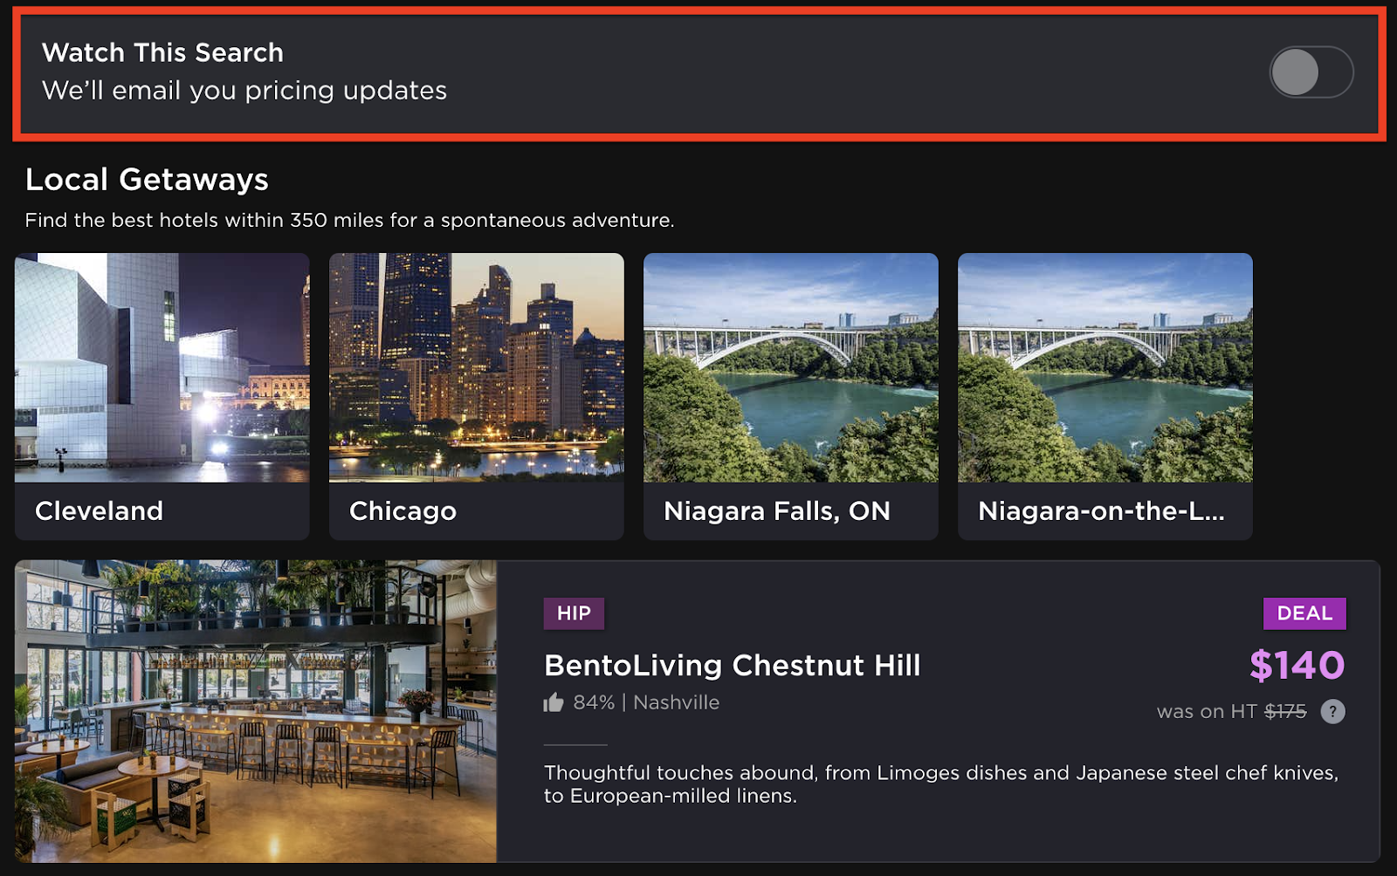Image resolution: width=1397 pixels, height=876 pixels.
Task: Click the Chicago card label
Action: tap(403, 511)
